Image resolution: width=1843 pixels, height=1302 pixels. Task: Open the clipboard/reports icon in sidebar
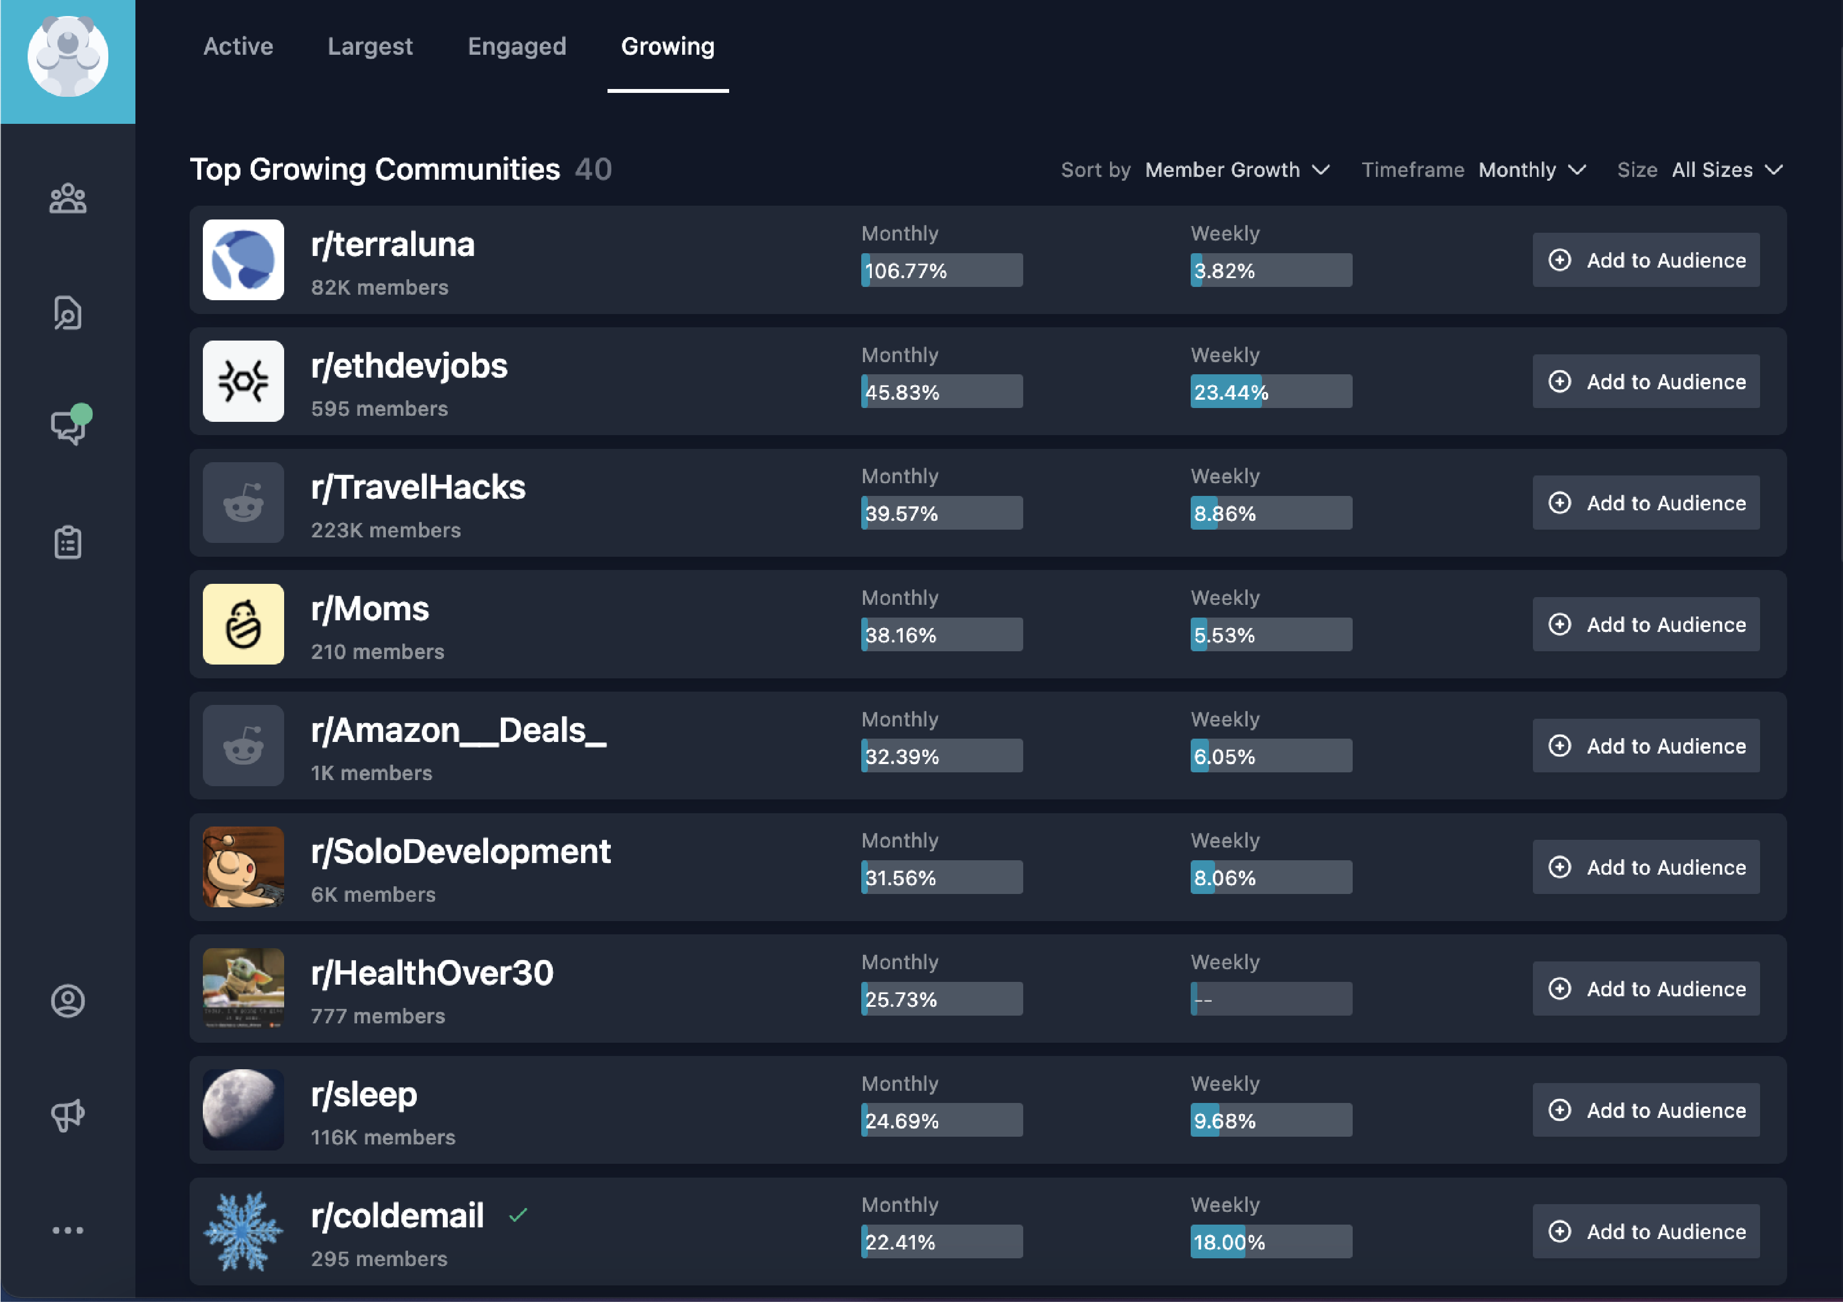tap(68, 542)
